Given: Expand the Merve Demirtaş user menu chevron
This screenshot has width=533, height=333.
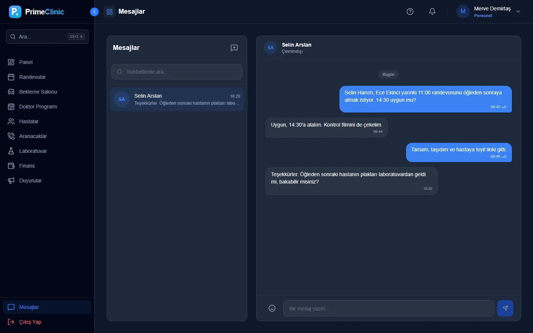Looking at the screenshot, I should click(x=518, y=11).
